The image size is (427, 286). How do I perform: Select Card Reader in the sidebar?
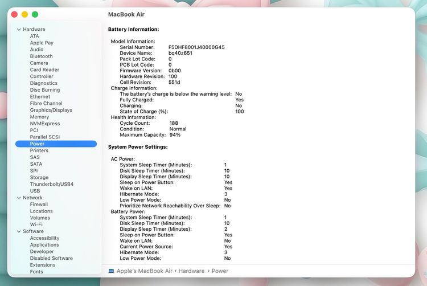tap(44, 70)
